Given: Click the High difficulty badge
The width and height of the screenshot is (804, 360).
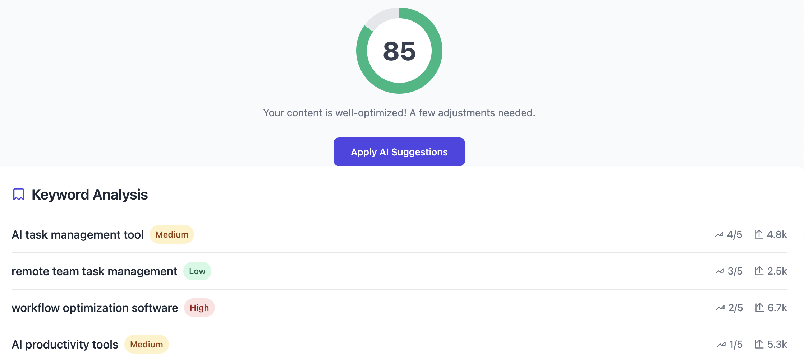Looking at the screenshot, I should pos(199,308).
